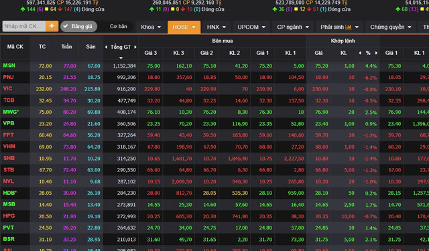429x251 pixels.
Task: Toggle the Bảng giá checkmark option
Action: [x=78, y=27]
